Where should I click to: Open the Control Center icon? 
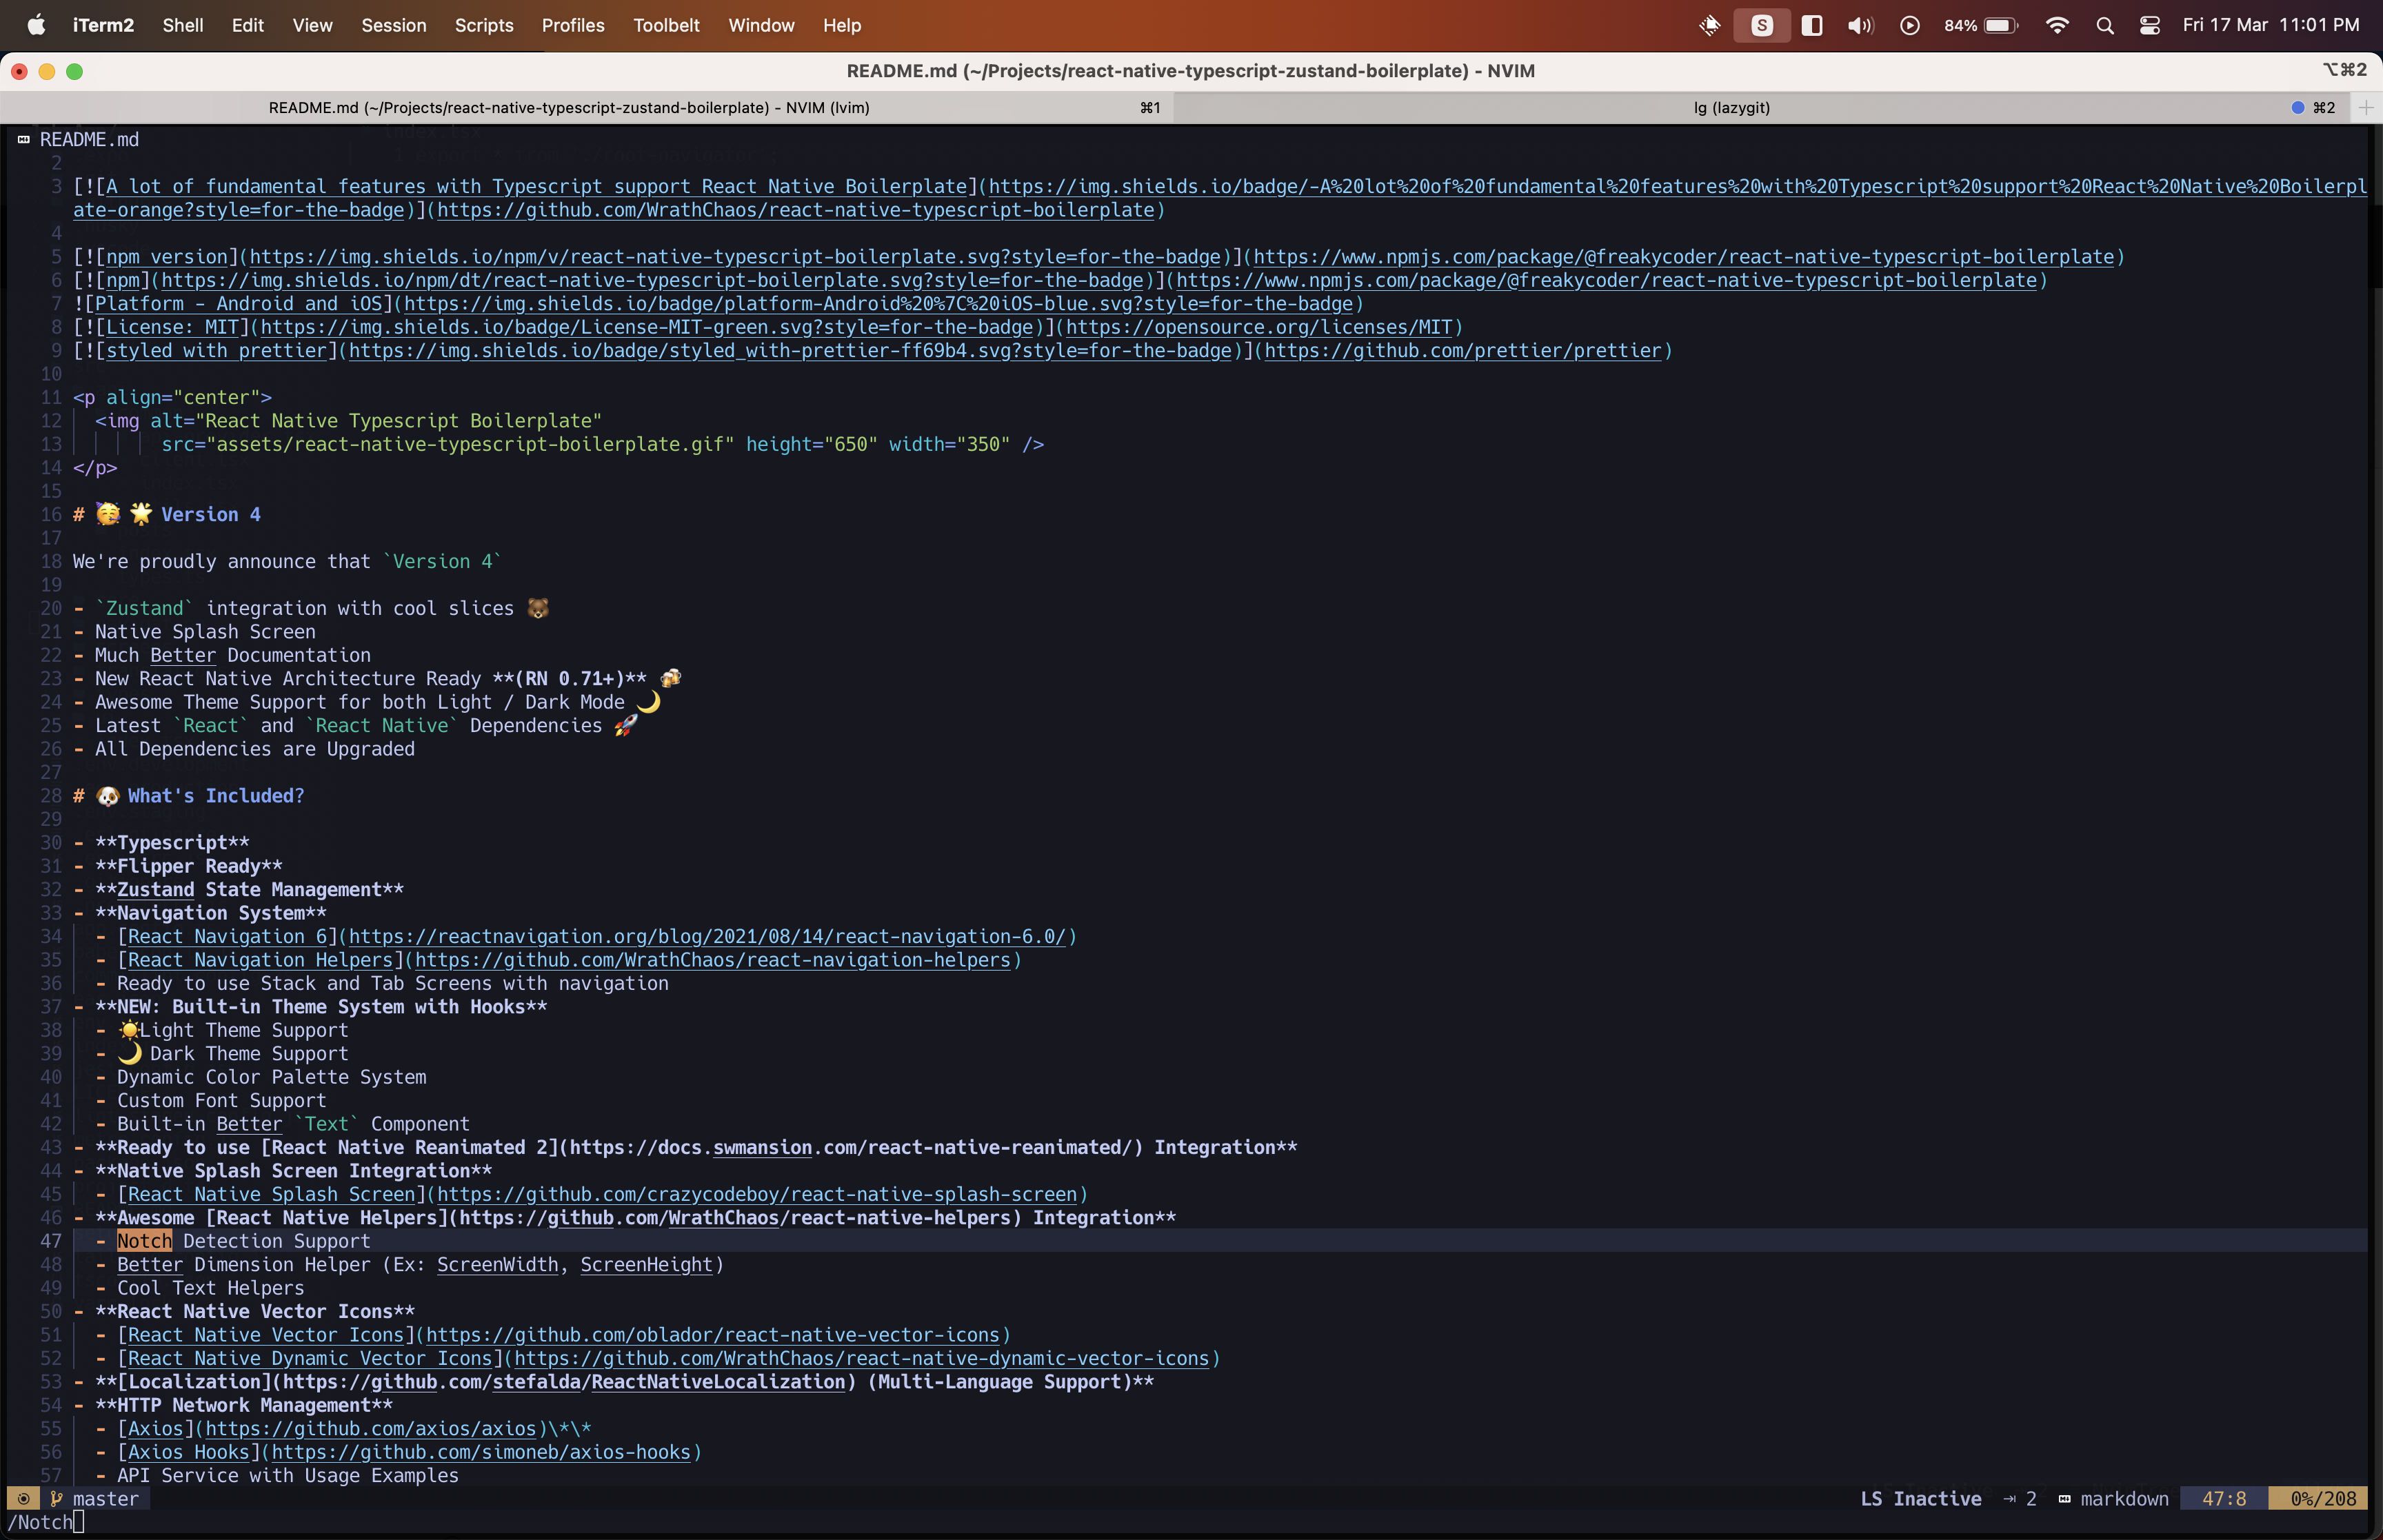pos(2149,25)
